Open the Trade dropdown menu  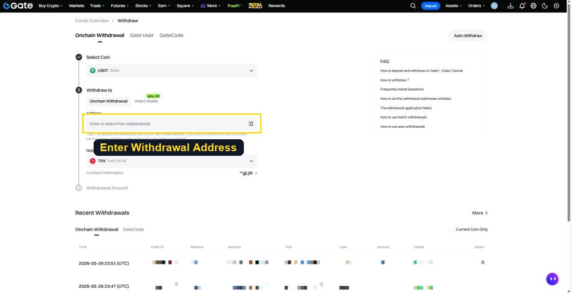pos(97,6)
